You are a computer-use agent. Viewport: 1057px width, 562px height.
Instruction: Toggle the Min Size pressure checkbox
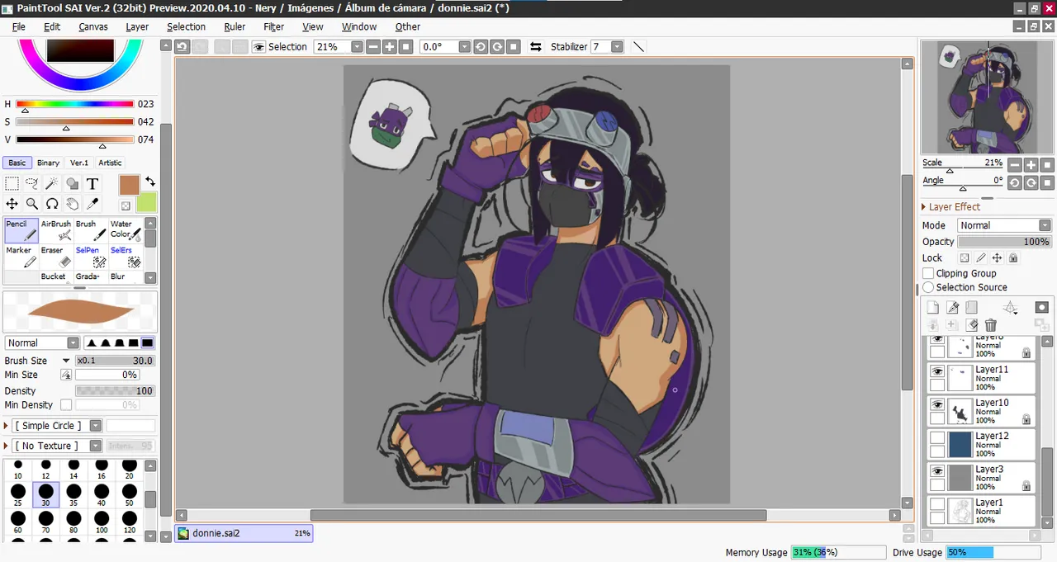point(66,375)
